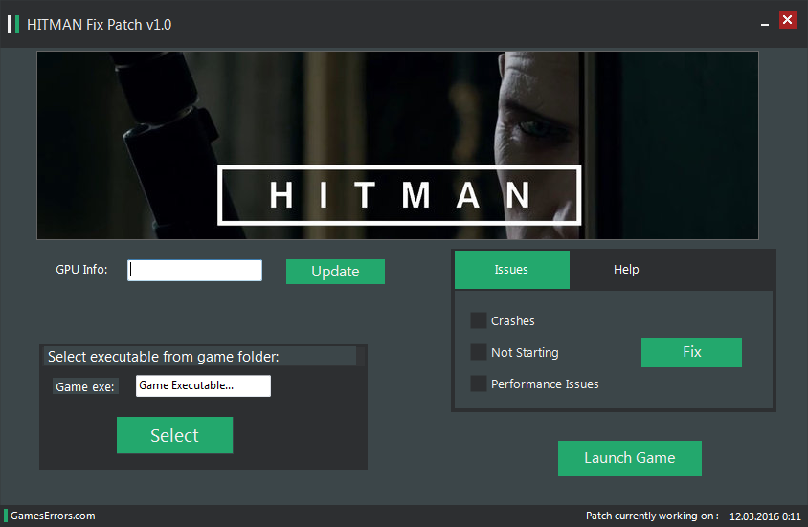Choose the game exe with Select
Viewport: 808px width, 527px height.
click(x=174, y=435)
